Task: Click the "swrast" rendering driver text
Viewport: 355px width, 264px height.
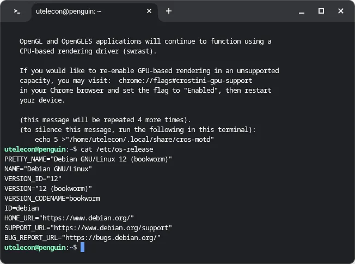Action: (x=139, y=51)
